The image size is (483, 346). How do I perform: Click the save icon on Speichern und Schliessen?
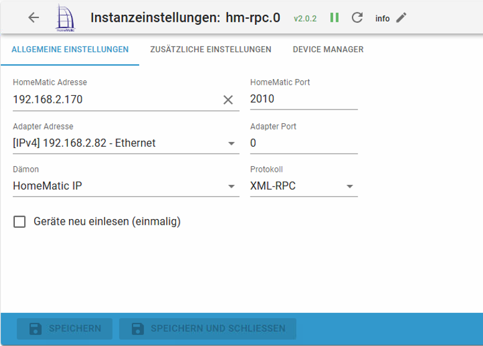[x=138, y=329]
